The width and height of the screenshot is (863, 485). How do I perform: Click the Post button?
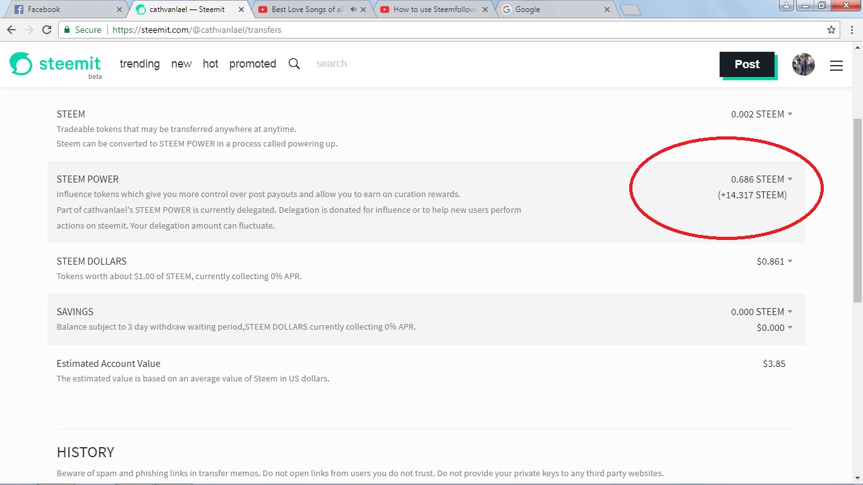coord(747,64)
